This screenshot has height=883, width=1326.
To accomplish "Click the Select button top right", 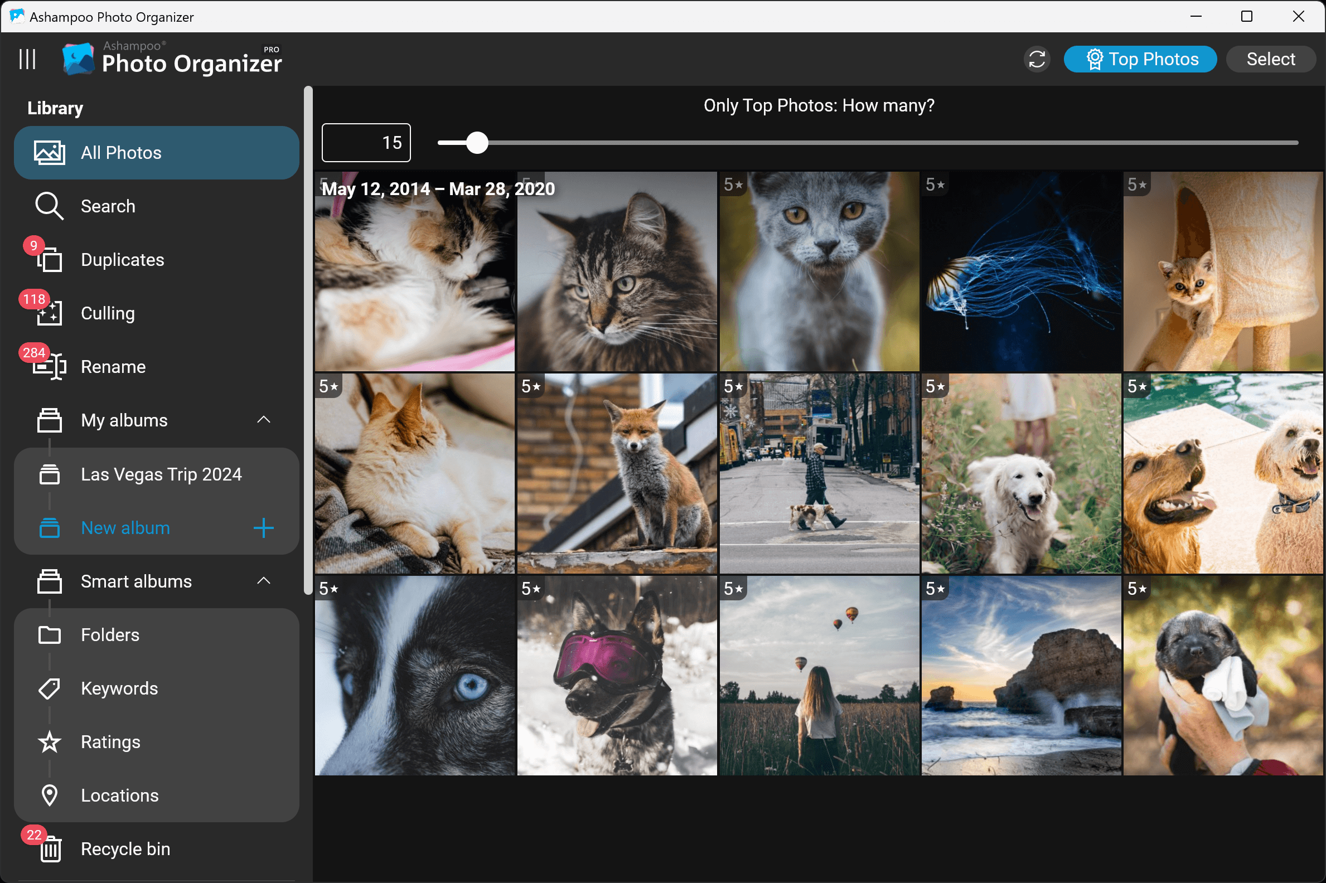I will click(1273, 59).
